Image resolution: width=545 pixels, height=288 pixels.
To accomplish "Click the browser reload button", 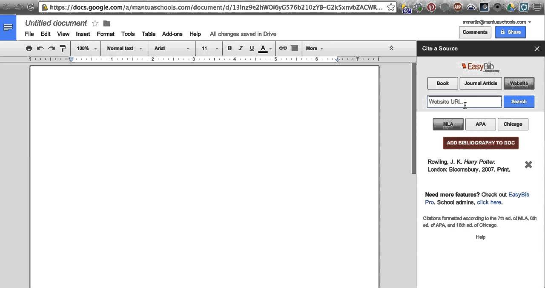I will (x=31, y=7).
